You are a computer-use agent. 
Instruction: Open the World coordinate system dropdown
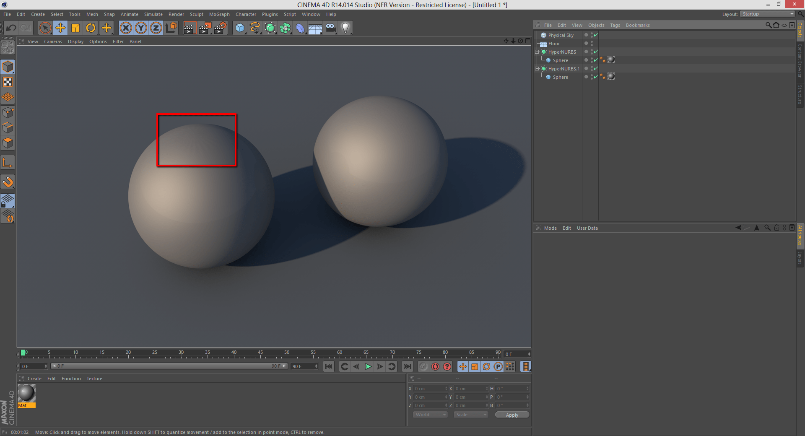point(430,415)
